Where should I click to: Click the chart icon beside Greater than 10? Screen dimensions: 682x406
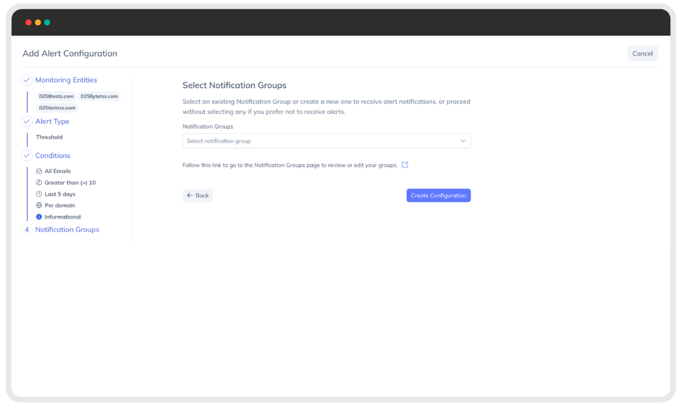(x=39, y=183)
